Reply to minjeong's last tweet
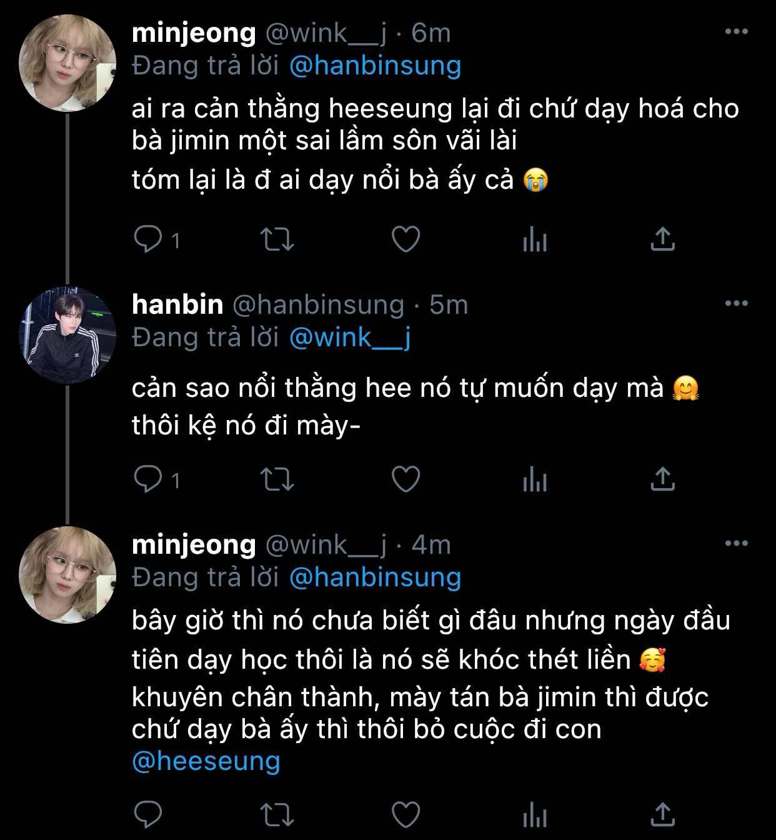The height and width of the screenshot is (840, 776). [149, 814]
